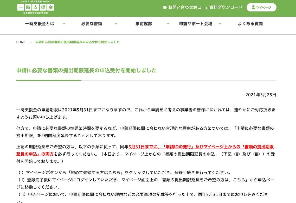Viewport: 296px width, 203px height.
Task: Go to the よくある質問 page
Action: 250,24
